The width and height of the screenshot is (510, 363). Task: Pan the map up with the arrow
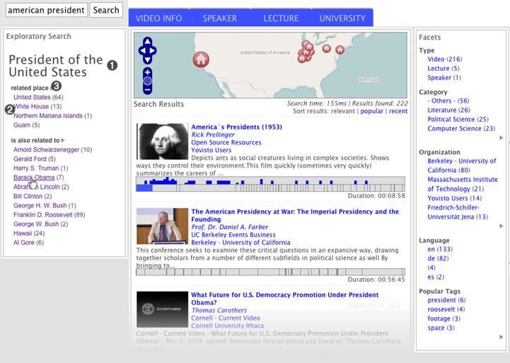[147, 41]
